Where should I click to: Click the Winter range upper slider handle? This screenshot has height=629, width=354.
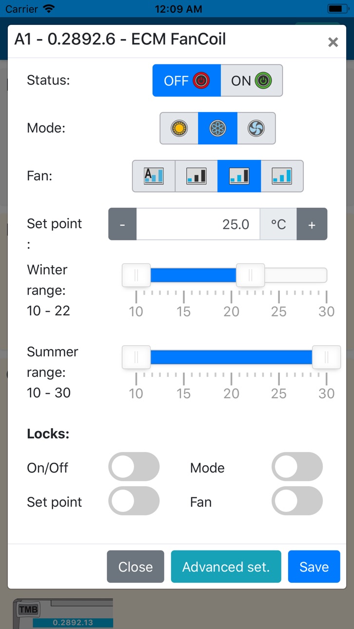pos(250,275)
